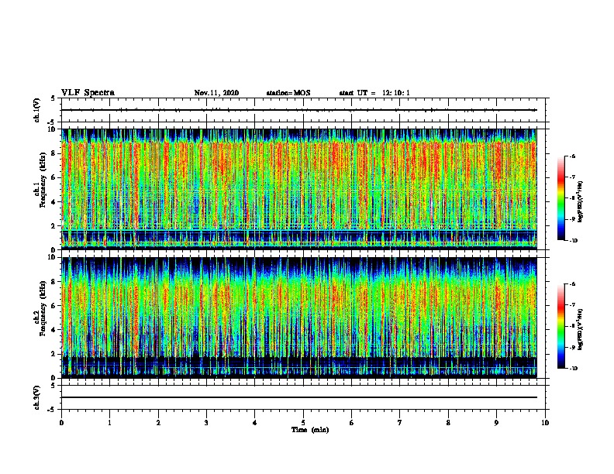The width and height of the screenshot is (614, 474).
Task: Click the "-10" label on ch.2 color bar
Action: pyautogui.click(x=573, y=369)
